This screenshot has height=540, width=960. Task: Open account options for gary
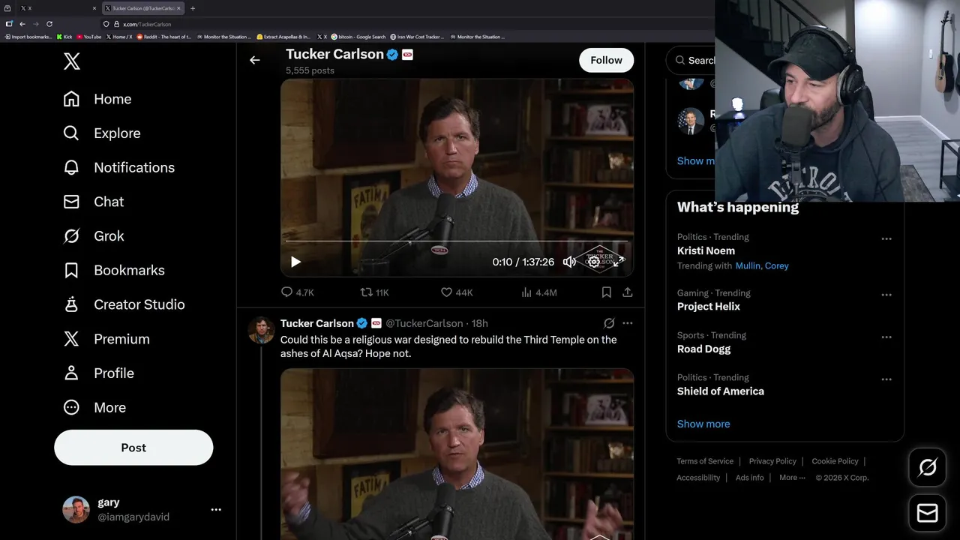pyautogui.click(x=216, y=510)
